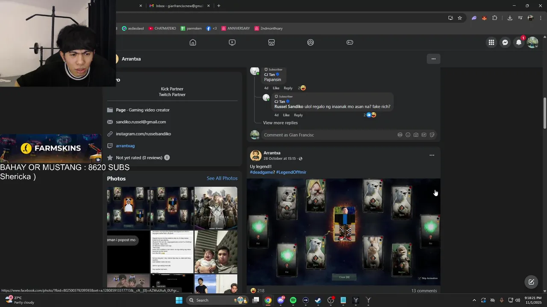Open the three-dot menu on Arrantxa page header
Image resolution: width=547 pixels, height=307 pixels.
[433, 59]
